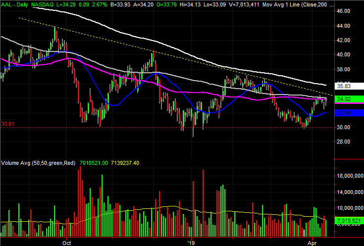364x246 pixels.
Task: Click the yellow 7139237.40 volume average value
Action: [125, 163]
